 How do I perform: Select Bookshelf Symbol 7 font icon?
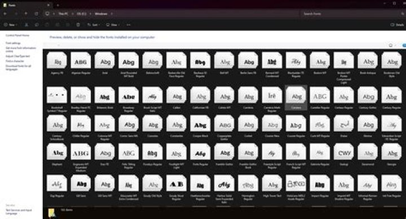tap(57, 95)
